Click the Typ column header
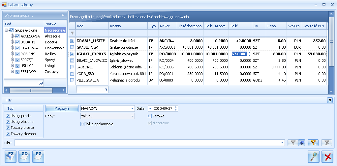Viewport: 337px width, 166px height. (153, 26)
